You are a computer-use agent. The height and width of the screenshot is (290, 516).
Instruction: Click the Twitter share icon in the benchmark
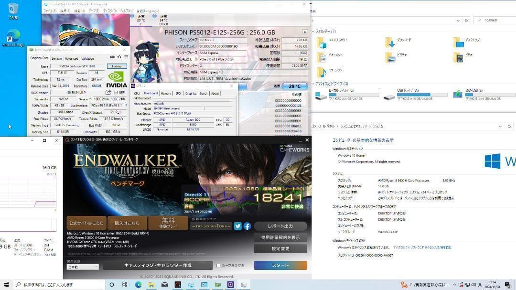(x=238, y=226)
